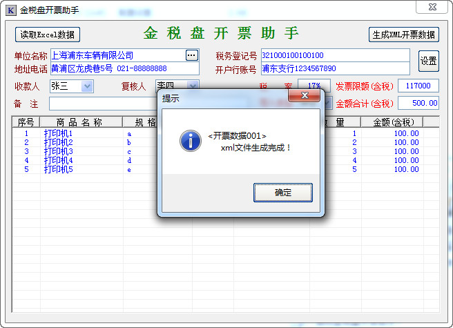The image size is (453, 328).
Task: Click the 确定 button in the dialog
Action: pyautogui.click(x=283, y=193)
